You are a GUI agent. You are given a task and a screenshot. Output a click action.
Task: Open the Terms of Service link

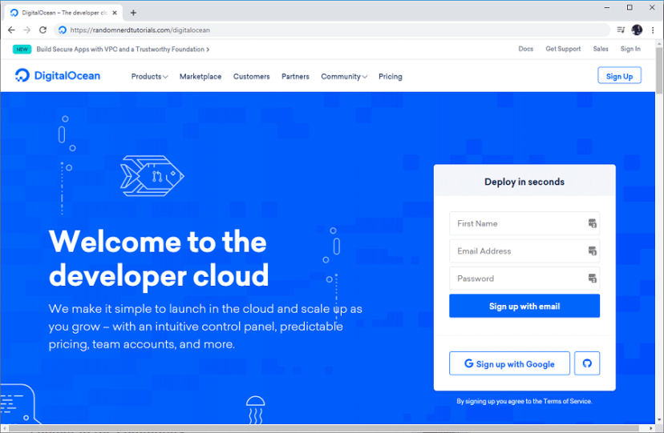click(x=568, y=401)
